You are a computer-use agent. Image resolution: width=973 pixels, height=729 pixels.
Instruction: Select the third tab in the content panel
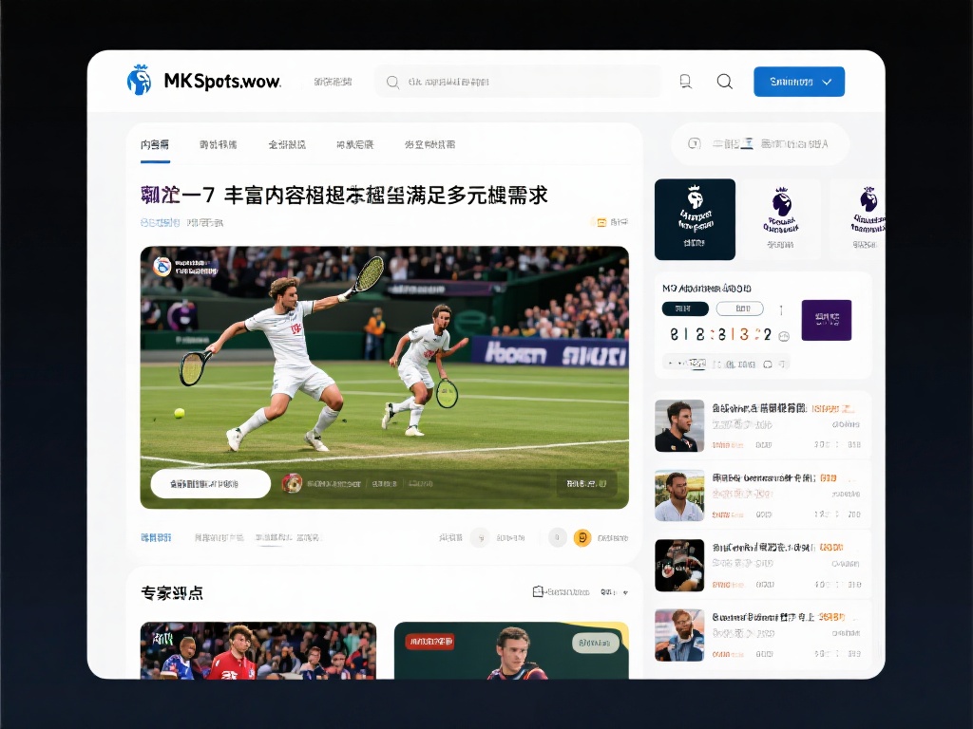(x=287, y=145)
